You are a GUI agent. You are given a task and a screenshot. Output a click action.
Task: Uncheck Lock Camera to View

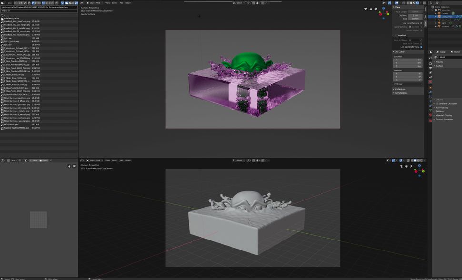point(422,47)
